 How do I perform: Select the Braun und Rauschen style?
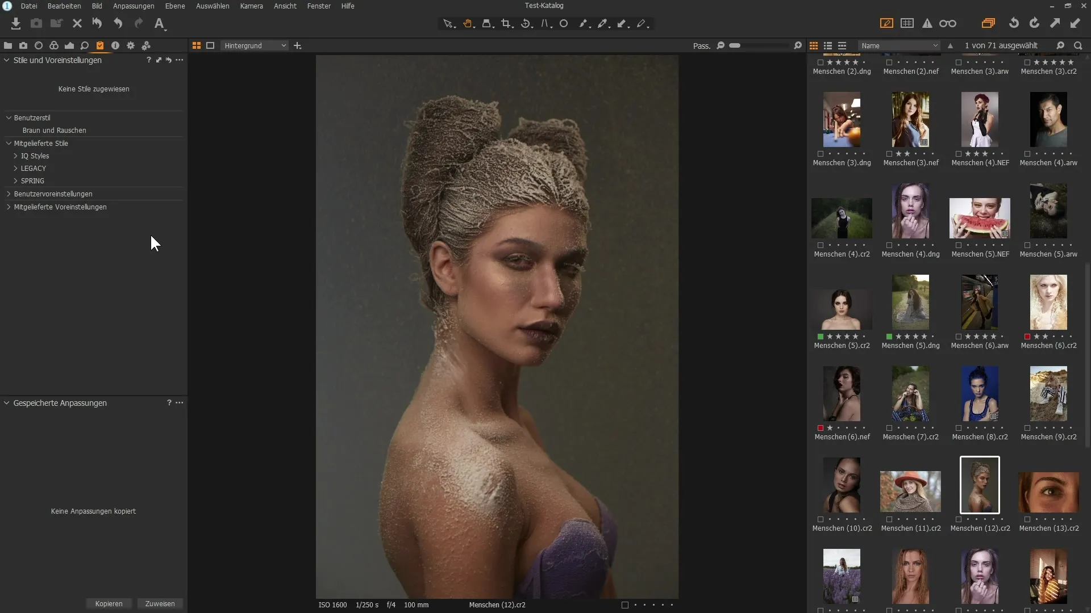(x=55, y=130)
